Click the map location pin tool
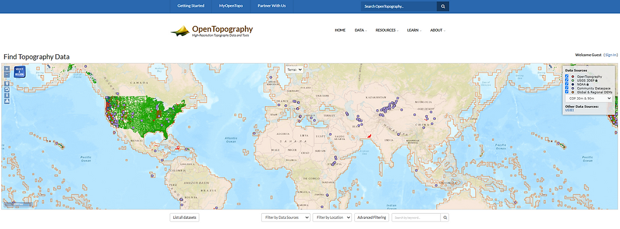Viewport: 620px width, 229px height. [x=7, y=83]
